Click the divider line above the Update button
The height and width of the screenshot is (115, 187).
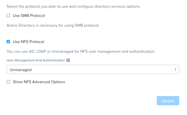(93, 90)
